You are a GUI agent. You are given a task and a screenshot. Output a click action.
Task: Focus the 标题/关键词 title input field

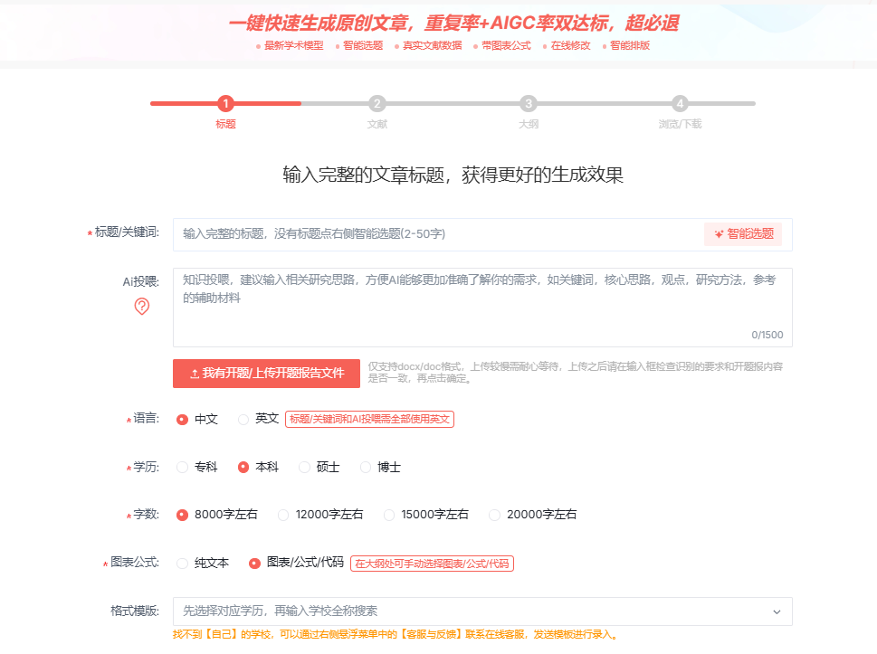[x=434, y=234]
